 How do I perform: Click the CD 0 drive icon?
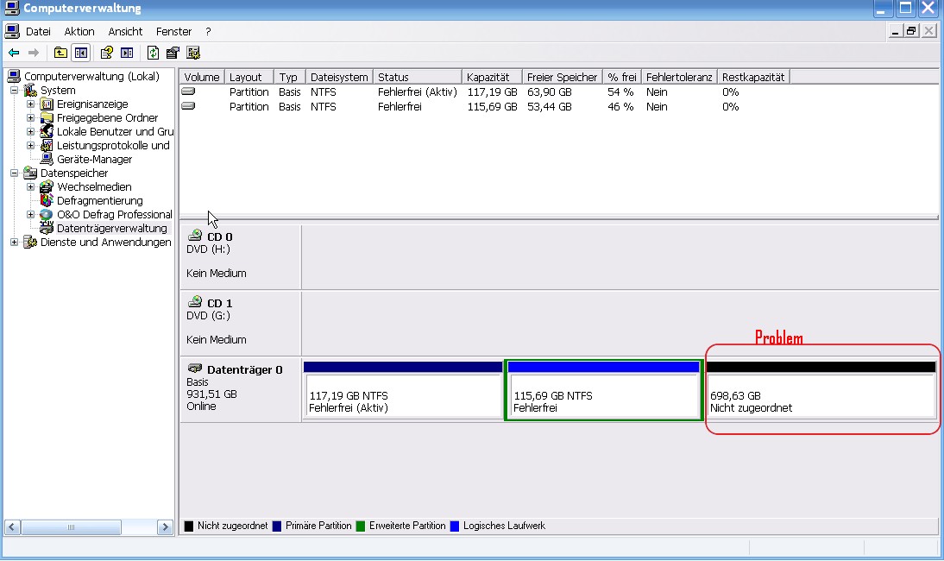tap(195, 236)
